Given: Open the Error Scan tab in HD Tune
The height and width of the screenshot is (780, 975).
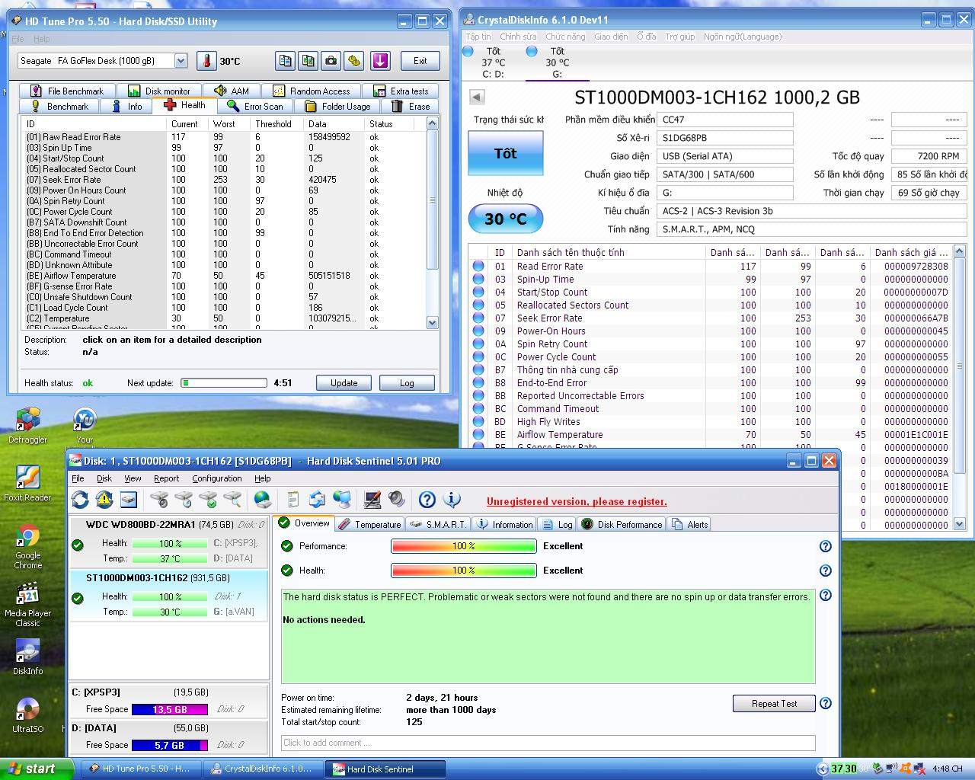Looking at the screenshot, I should [x=254, y=107].
